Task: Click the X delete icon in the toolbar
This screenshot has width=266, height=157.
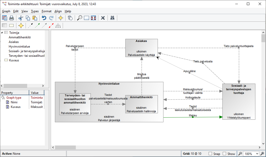Action: pos(103,18)
